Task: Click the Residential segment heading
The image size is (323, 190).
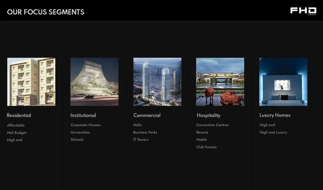Action: (x=19, y=115)
